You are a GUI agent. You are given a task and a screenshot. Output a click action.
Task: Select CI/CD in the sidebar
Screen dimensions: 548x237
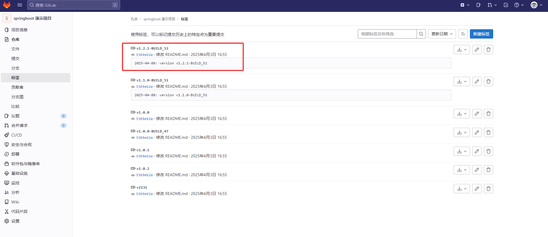pos(17,135)
